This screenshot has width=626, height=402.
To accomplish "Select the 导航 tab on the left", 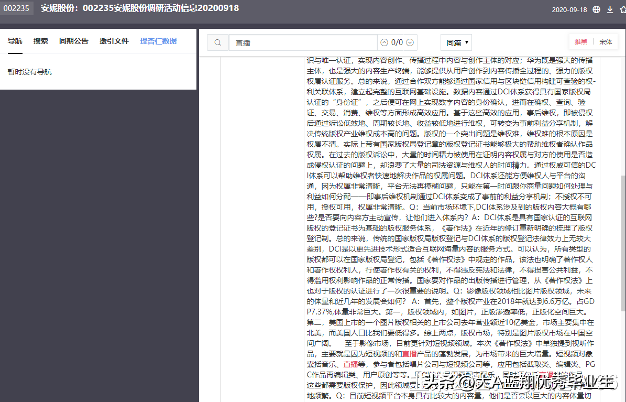I will point(15,40).
